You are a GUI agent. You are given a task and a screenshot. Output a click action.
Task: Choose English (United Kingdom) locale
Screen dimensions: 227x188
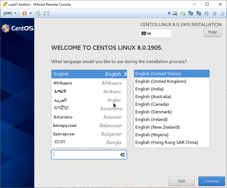(172, 81)
